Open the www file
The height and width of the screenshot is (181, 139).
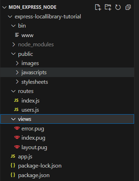(27, 35)
